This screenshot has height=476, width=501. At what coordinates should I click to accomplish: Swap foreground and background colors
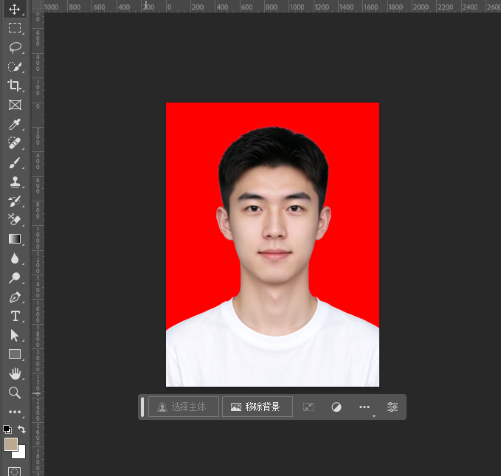(21, 430)
